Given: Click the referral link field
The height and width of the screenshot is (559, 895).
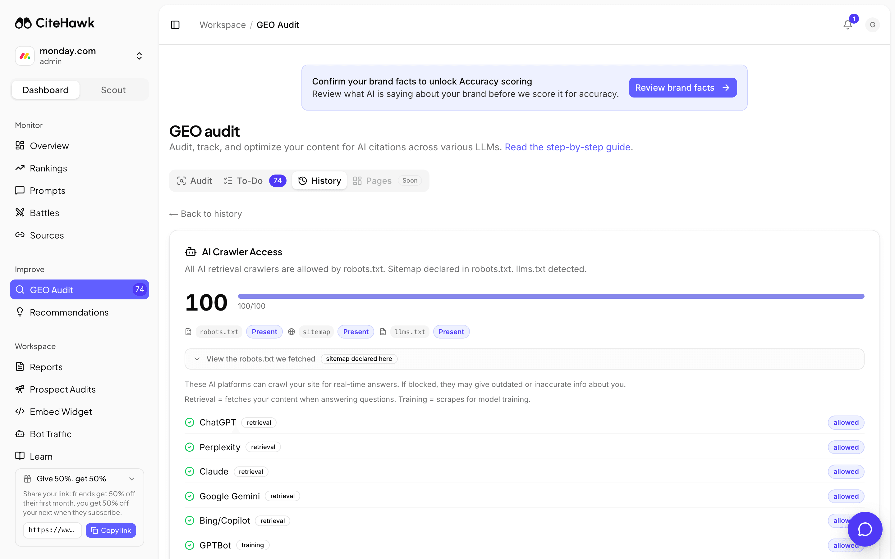Looking at the screenshot, I should pos(52,530).
